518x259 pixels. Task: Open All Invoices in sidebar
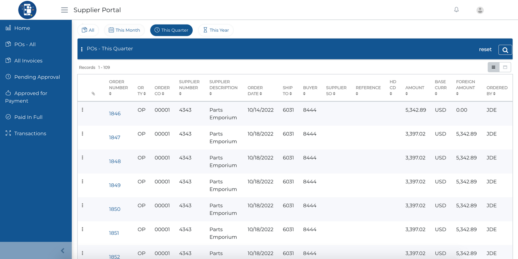coord(28,61)
